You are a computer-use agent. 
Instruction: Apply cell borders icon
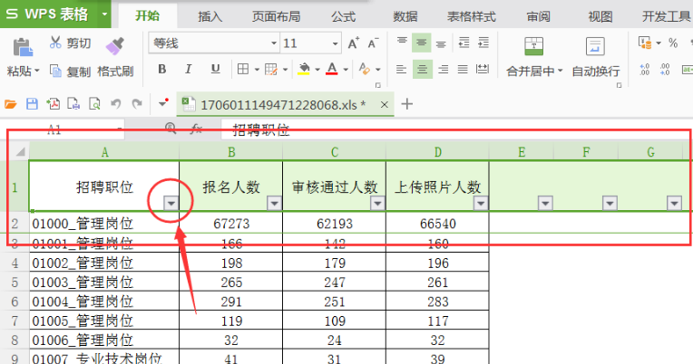(243, 70)
